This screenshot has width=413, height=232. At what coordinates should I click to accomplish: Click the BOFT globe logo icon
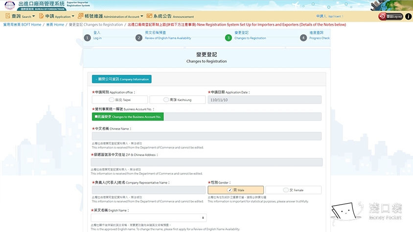point(10,5)
